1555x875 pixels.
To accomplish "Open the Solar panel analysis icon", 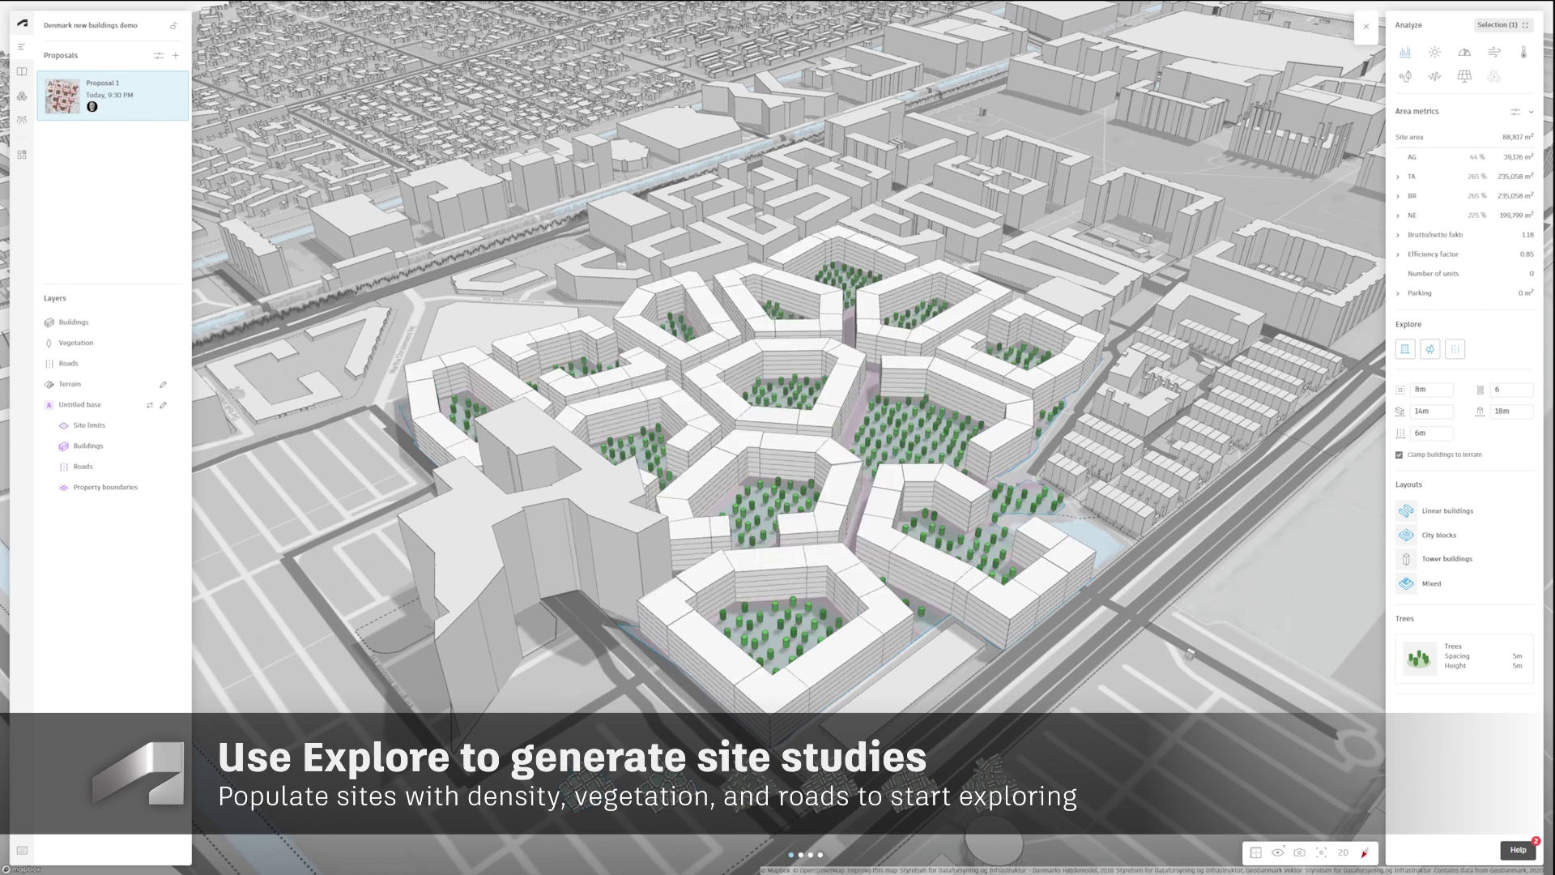I will [x=1463, y=76].
